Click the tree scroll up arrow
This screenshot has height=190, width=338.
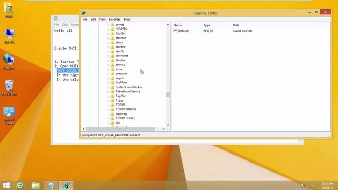tap(168, 25)
